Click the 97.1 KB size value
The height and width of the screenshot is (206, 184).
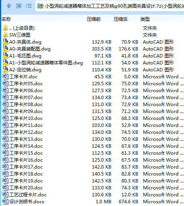click(x=103, y=56)
